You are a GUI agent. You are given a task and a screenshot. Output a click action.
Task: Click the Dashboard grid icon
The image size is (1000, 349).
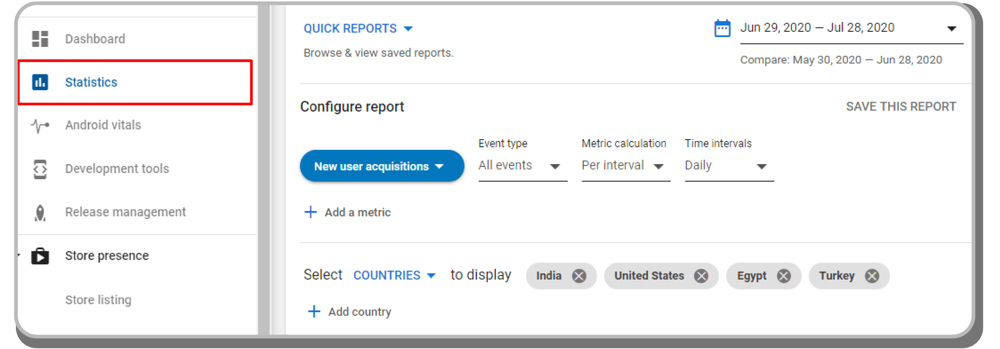pyautogui.click(x=40, y=39)
